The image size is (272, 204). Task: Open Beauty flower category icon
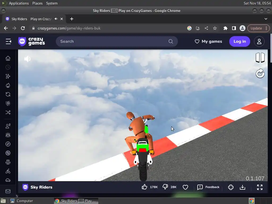[x=8, y=162]
